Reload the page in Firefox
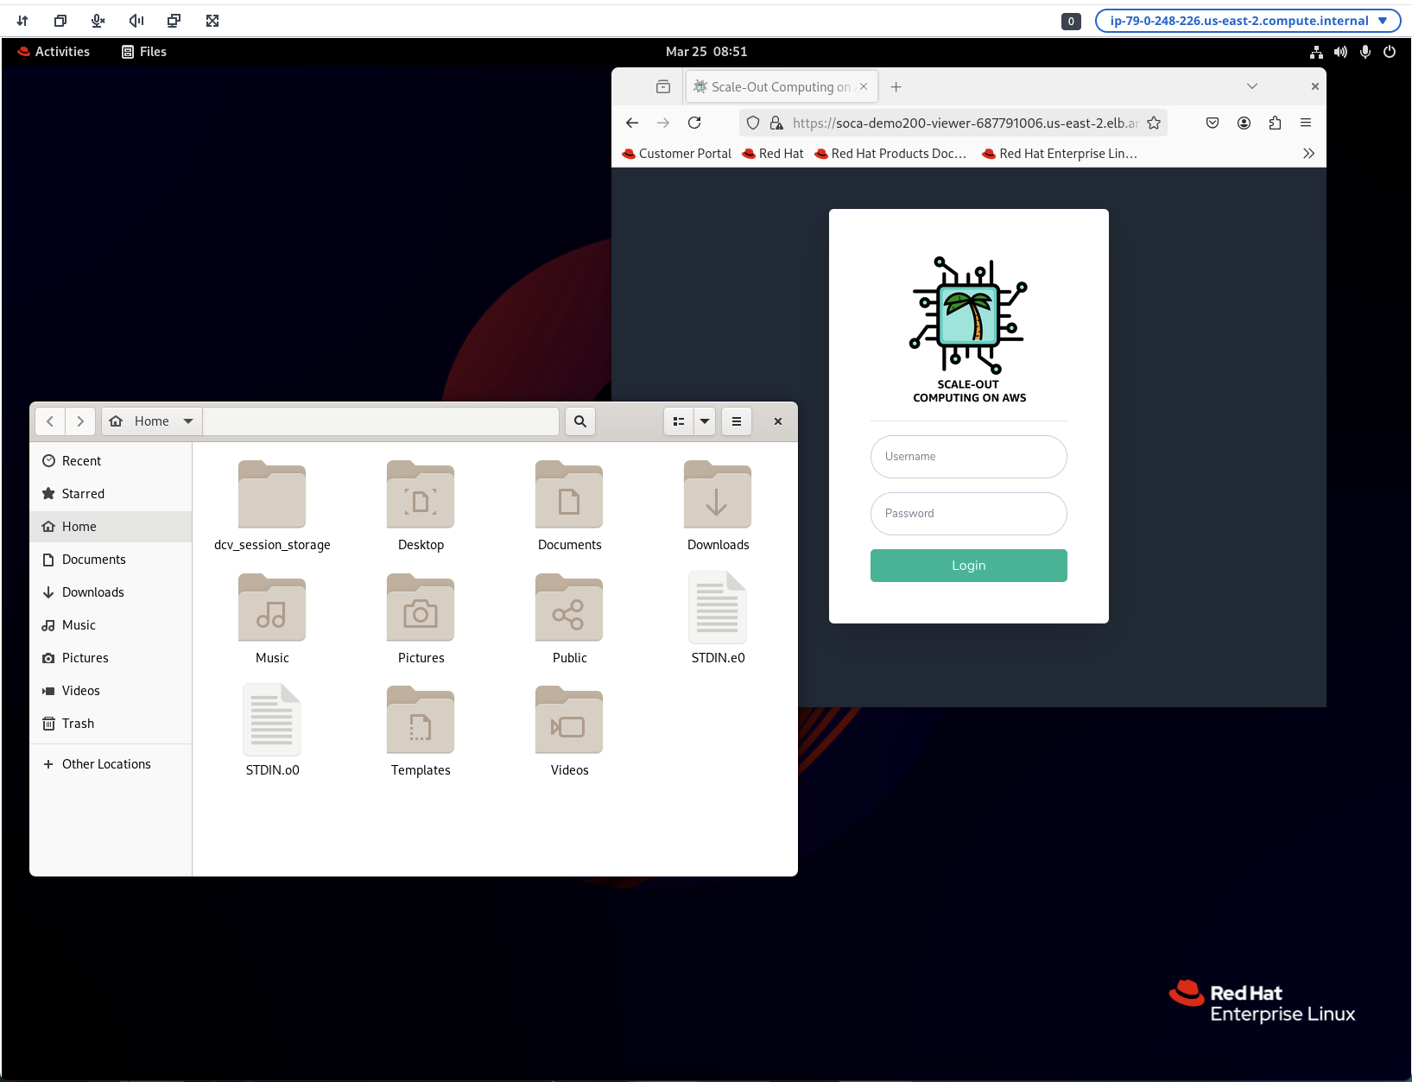The width and height of the screenshot is (1412, 1082). 694,123
